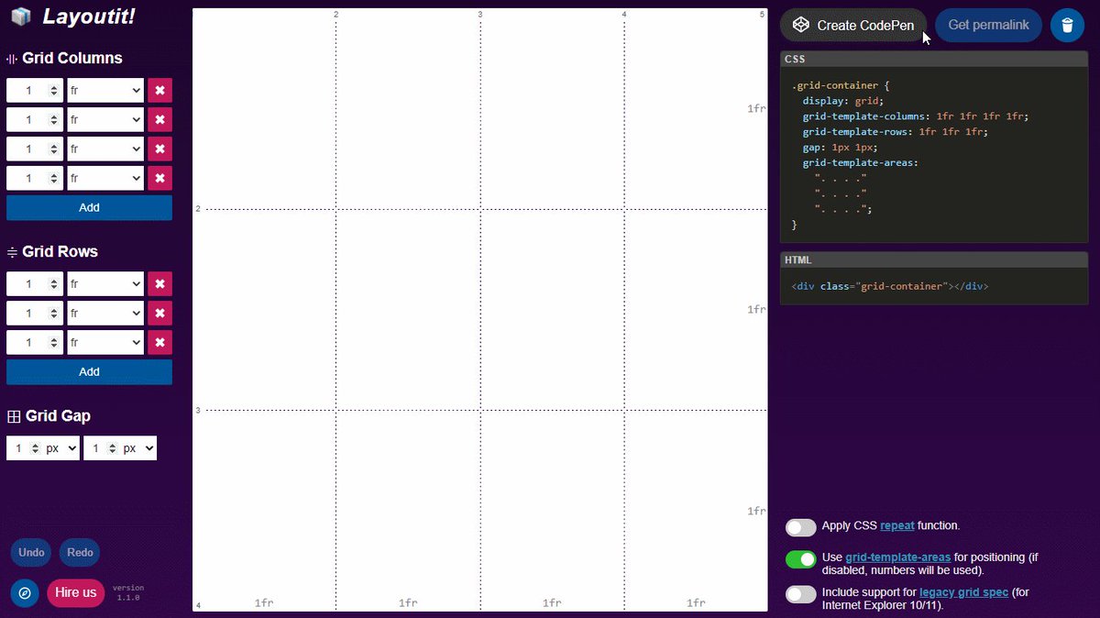Open the legacy grid spec link
This screenshot has width=1100, height=618.
coord(963,592)
